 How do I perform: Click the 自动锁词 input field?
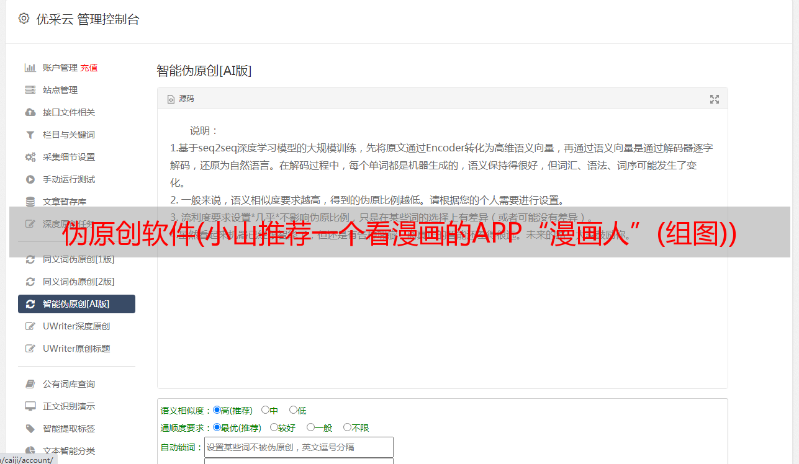(299, 447)
